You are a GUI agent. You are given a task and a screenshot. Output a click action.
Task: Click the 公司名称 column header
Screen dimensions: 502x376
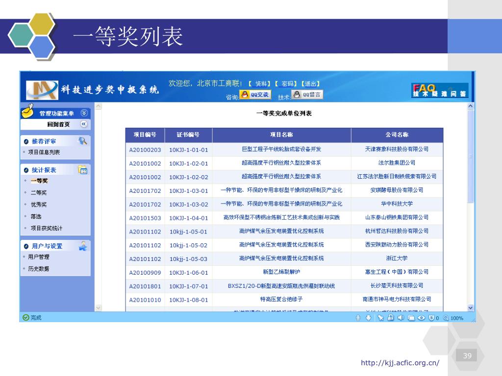(x=397, y=135)
